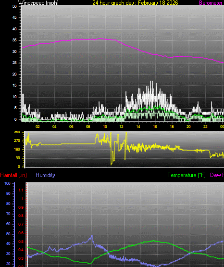Click the 0.9 mark on red rainfall axis

tap(21, 207)
